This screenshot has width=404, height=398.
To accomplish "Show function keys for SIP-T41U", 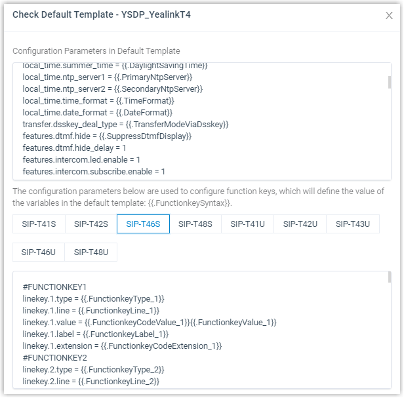I will click(x=248, y=224).
